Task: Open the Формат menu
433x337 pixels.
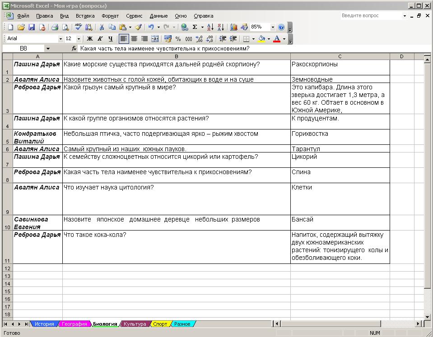Action: click(x=110, y=16)
